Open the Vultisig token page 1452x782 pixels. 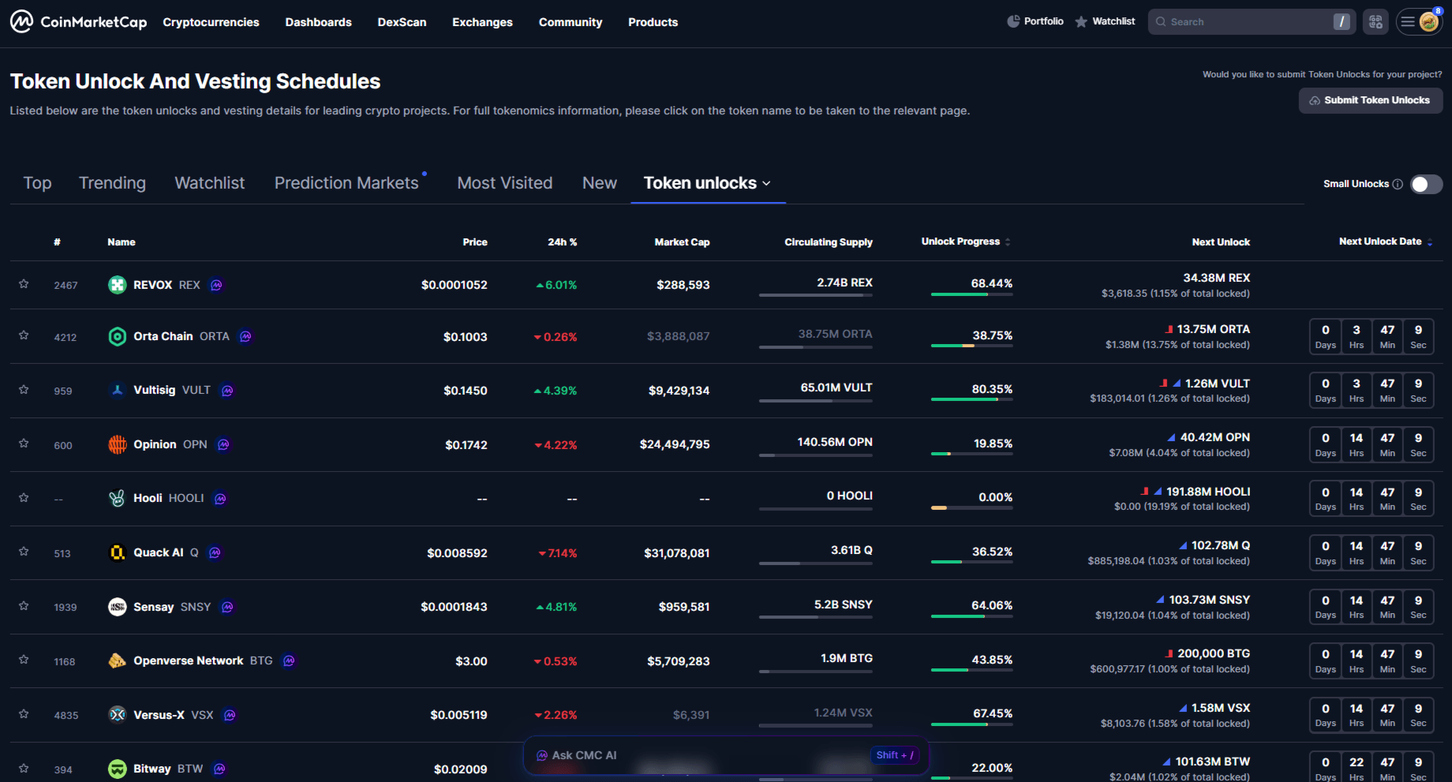(155, 390)
